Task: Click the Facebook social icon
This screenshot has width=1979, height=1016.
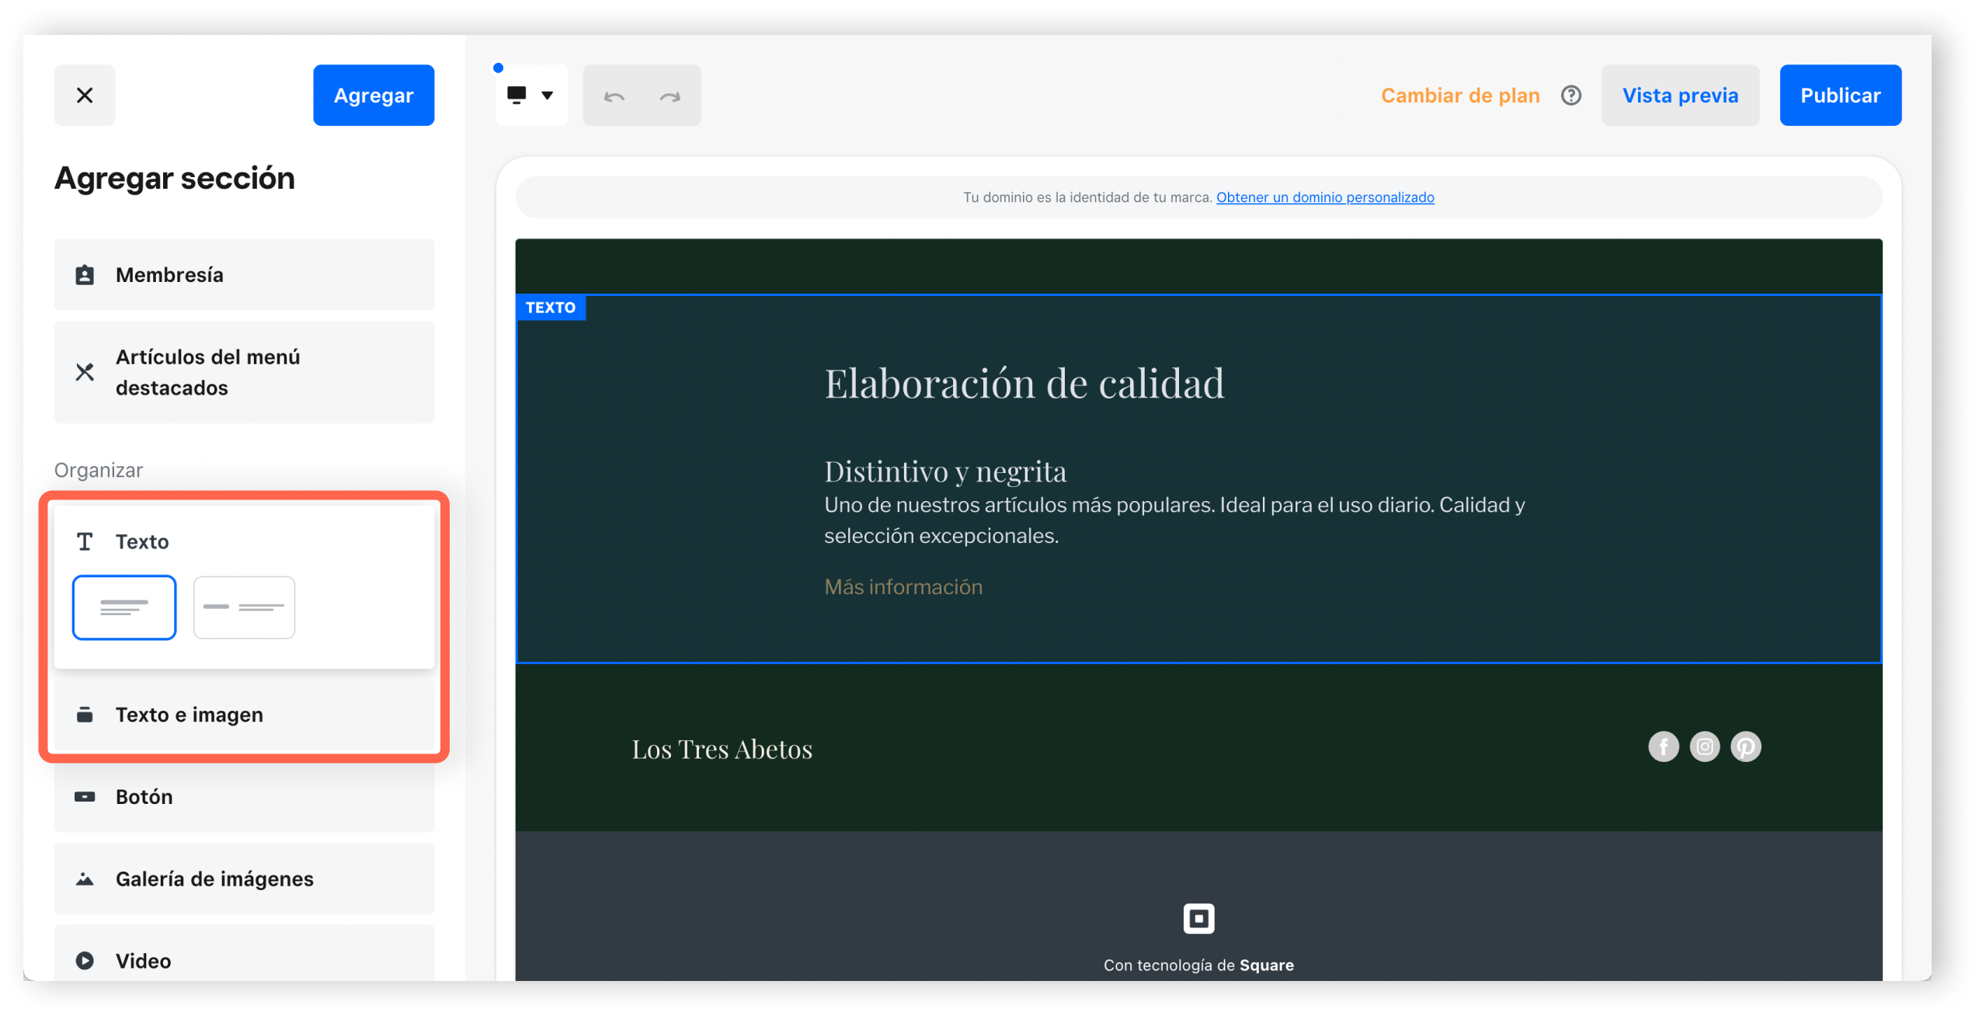Action: (1663, 746)
